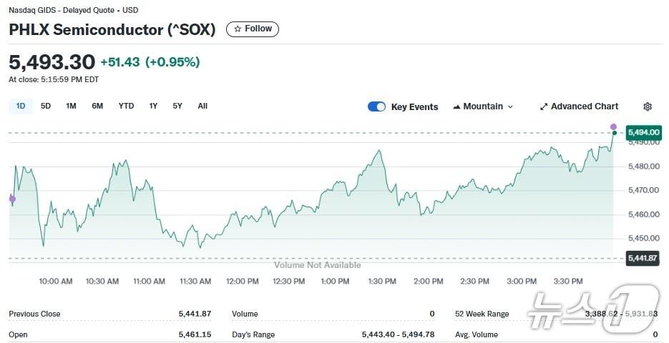Select the 1D time range tab

coord(21,106)
